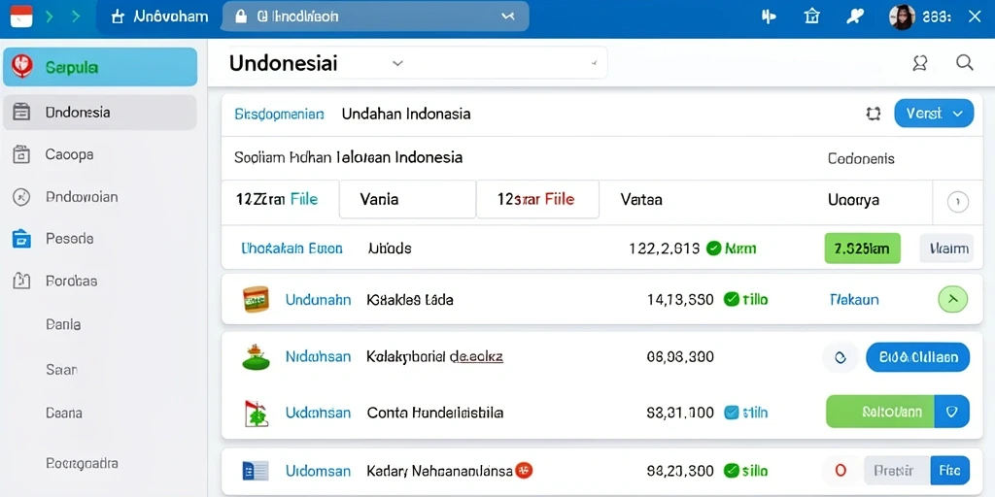The image size is (995, 497).
Task: Click the small arrow at right of Undonesiai field
Action: click(x=594, y=63)
